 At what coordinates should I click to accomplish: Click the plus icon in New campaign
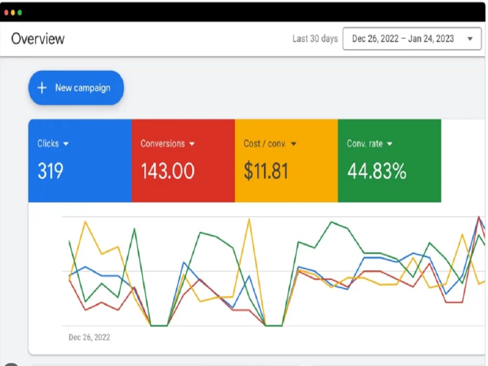click(x=42, y=88)
